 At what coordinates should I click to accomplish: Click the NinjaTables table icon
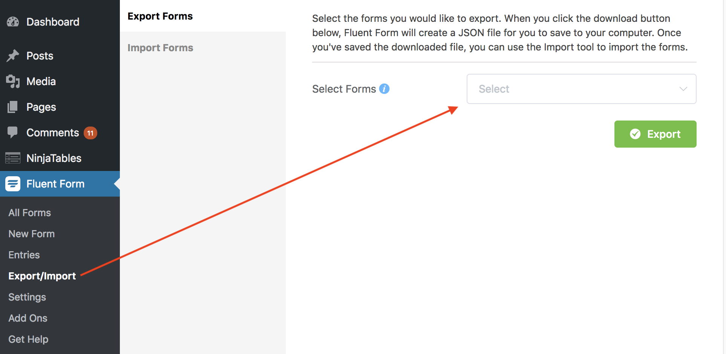[x=13, y=158]
